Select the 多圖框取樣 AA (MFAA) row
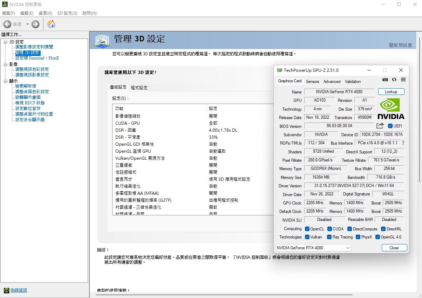The width and height of the screenshot is (422, 298). point(193,193)
